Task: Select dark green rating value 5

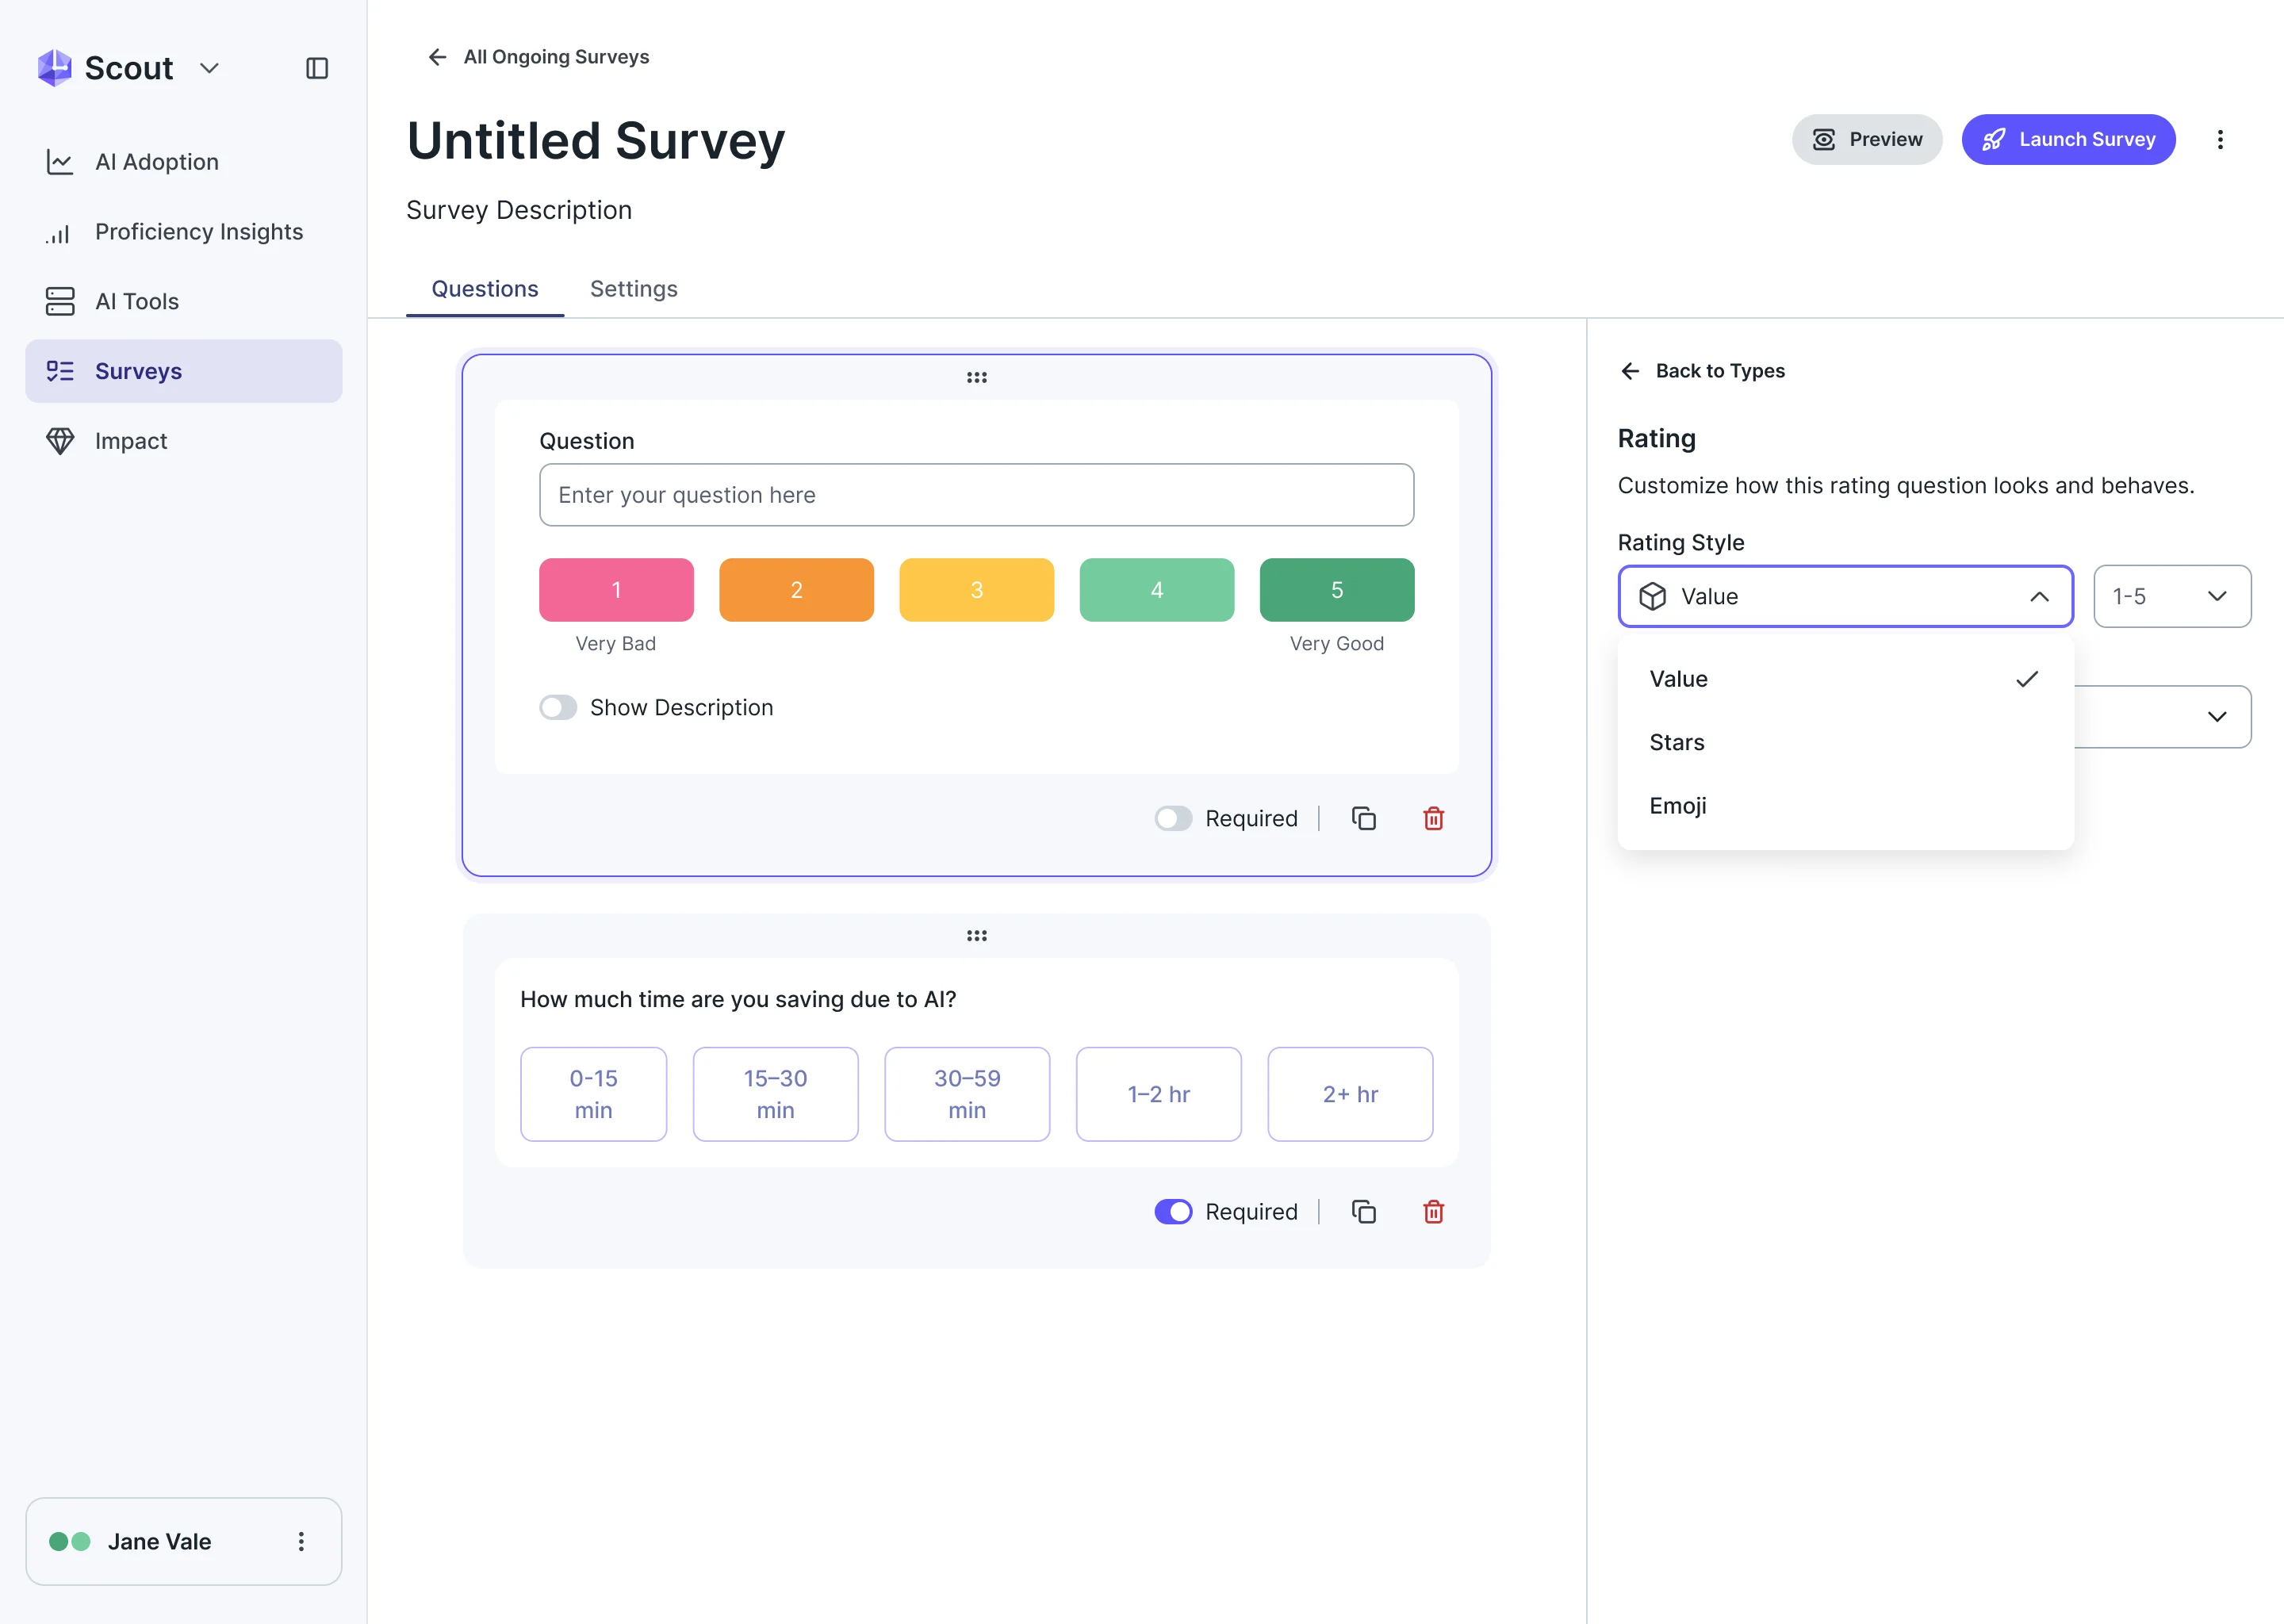Action: click(1336, 590)
